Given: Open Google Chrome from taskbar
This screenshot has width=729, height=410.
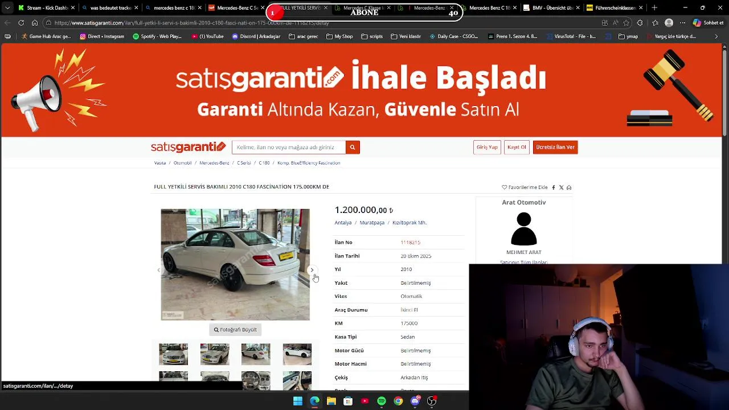Looking at the screenshot, I should coord(398,401).
